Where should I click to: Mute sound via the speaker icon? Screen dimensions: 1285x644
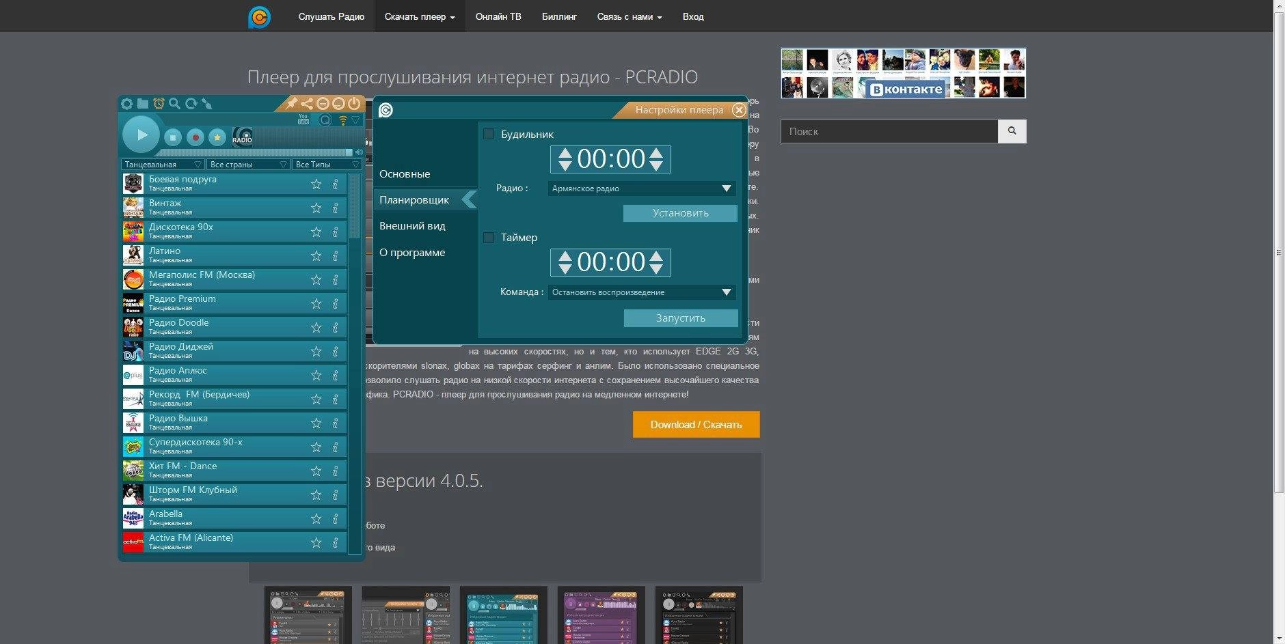click(x=359, y=152)
